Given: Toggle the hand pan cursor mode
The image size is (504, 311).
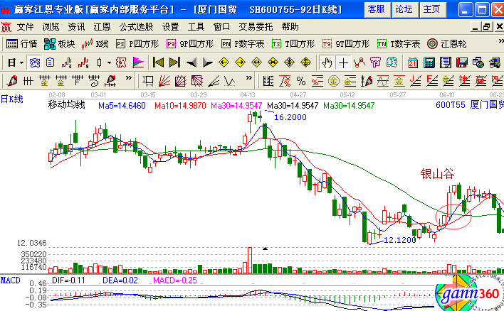Looking at the screenshot, I should click(327, 62).
